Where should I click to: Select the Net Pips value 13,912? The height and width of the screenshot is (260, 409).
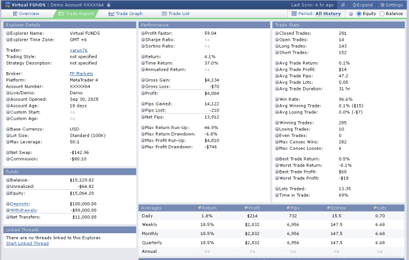(211, 117)
